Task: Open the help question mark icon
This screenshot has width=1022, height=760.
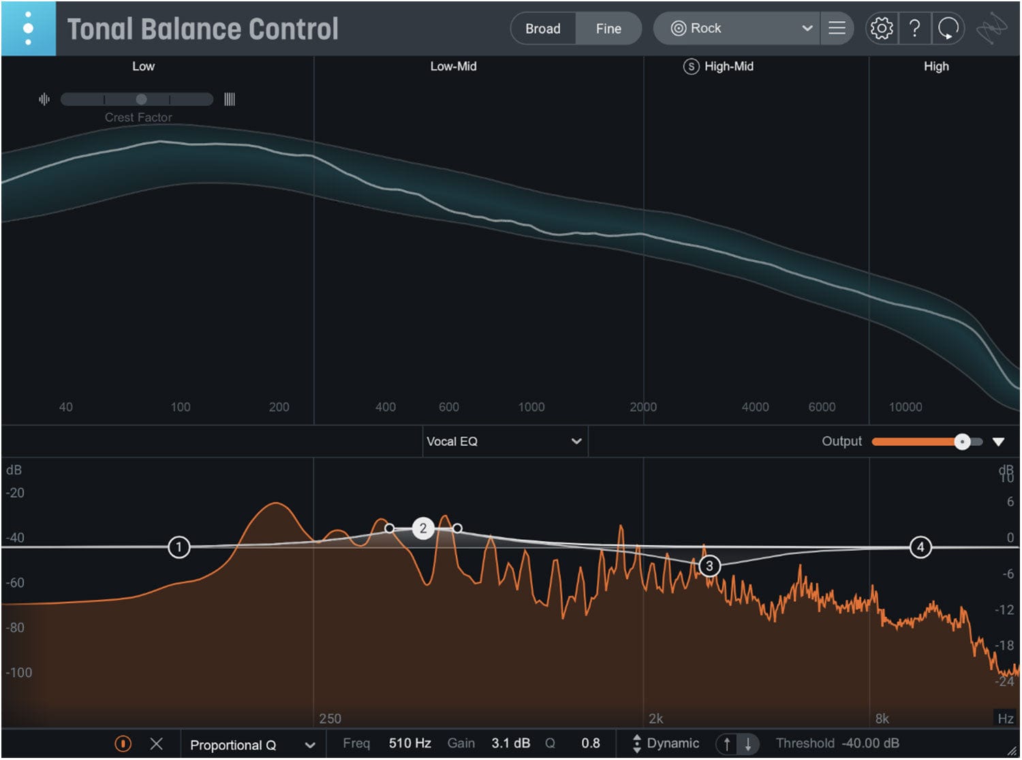Action: pos(915,29)
